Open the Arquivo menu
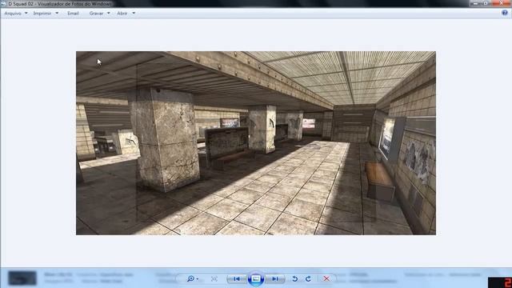 pos(13,14)
